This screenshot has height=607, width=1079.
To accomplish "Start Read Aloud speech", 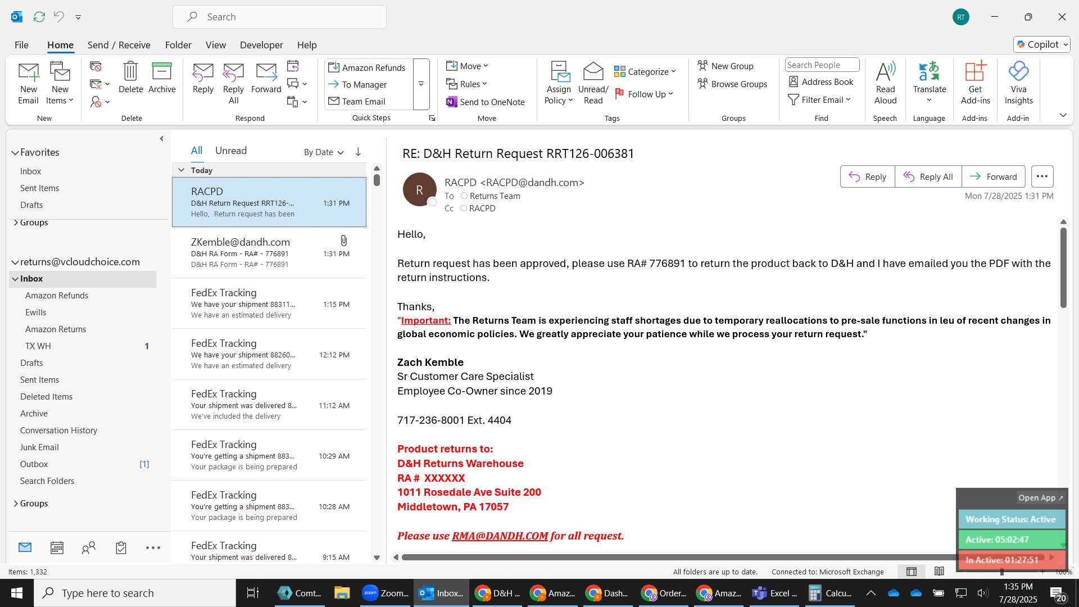I will [885, 83].
